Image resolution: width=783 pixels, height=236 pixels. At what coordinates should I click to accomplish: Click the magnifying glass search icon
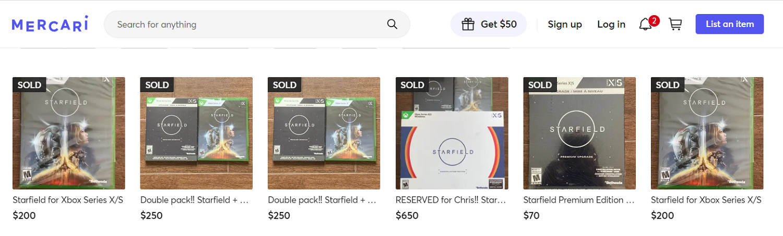392,24
